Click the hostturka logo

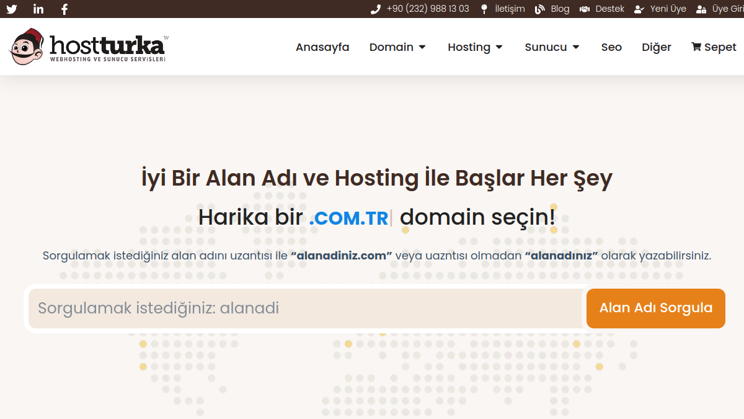(88, 47)
